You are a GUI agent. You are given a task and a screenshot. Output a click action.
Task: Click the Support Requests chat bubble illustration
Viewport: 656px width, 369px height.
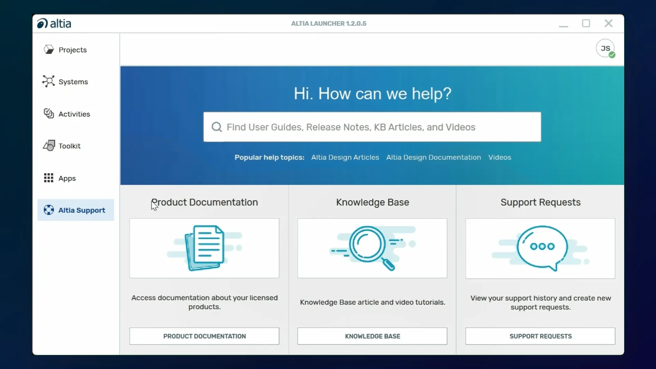pos(541,248)
